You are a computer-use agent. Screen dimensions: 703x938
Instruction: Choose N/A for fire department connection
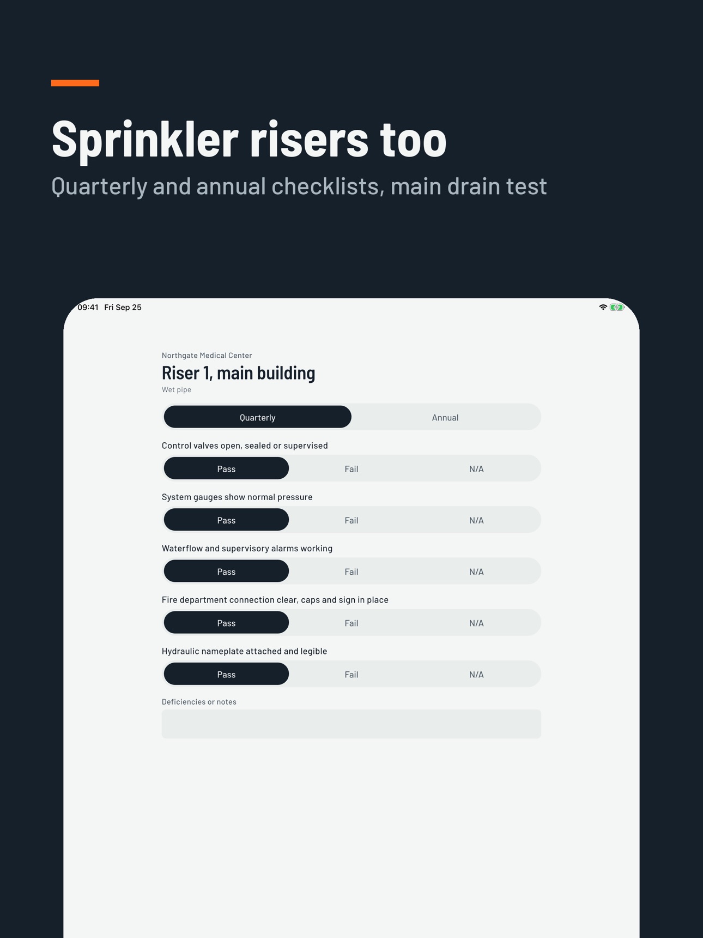click(476, 623)
